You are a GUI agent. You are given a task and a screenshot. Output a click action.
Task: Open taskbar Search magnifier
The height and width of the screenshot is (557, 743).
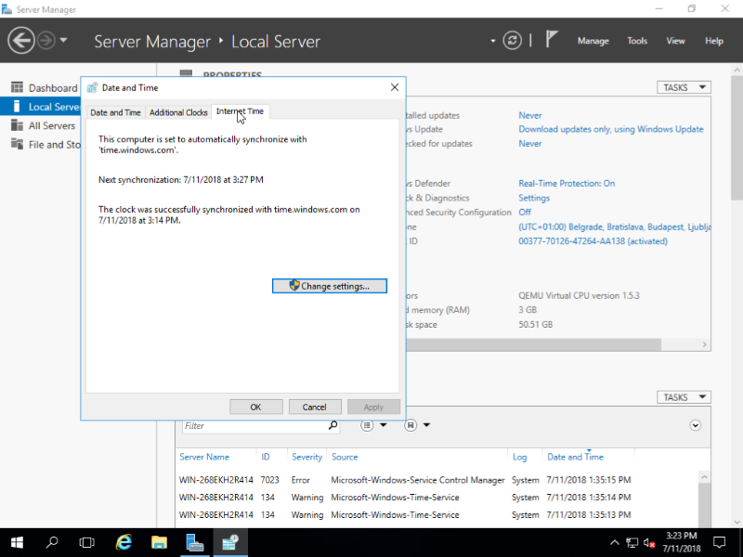coord(52,542)
